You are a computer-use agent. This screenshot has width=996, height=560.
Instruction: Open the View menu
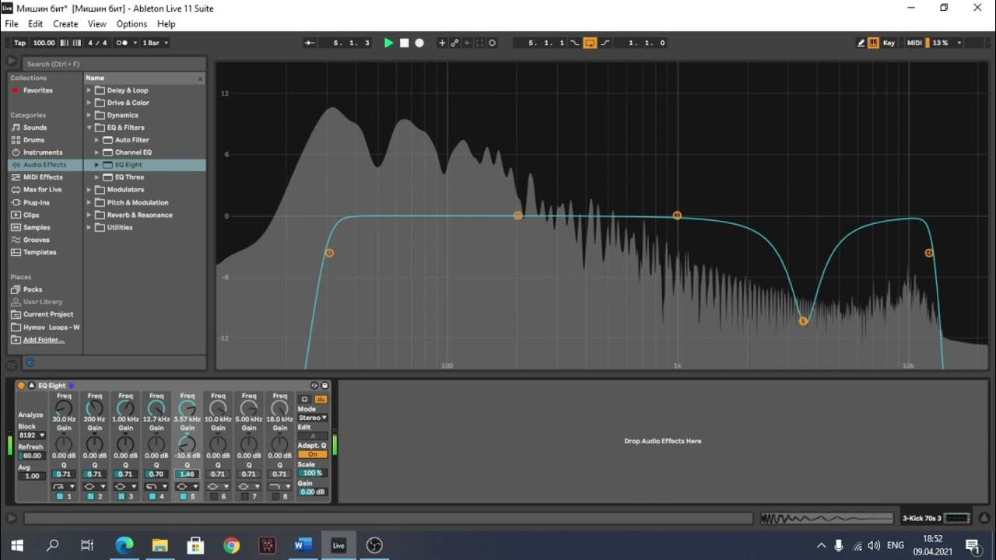pyautogui.click(x=97, y=24)
